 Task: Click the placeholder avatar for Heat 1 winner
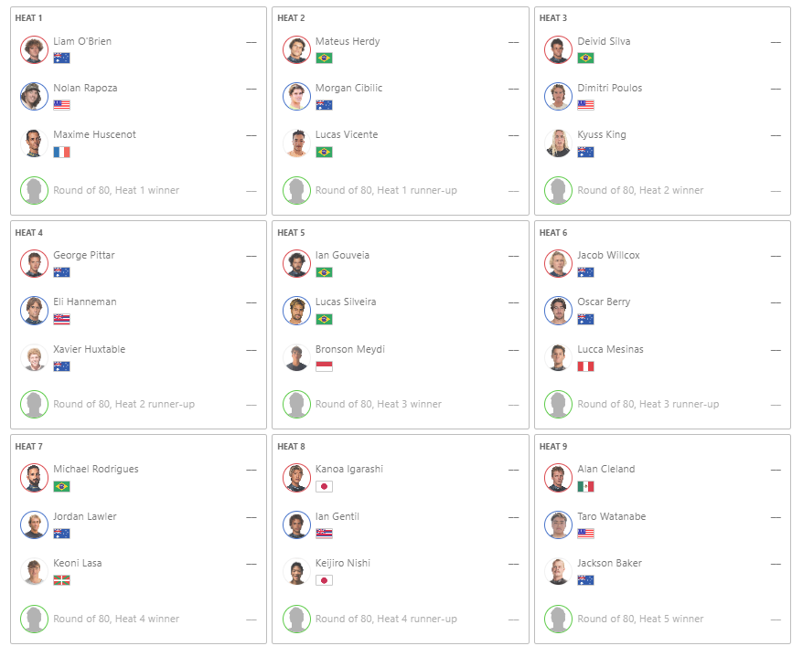point(35,190)
